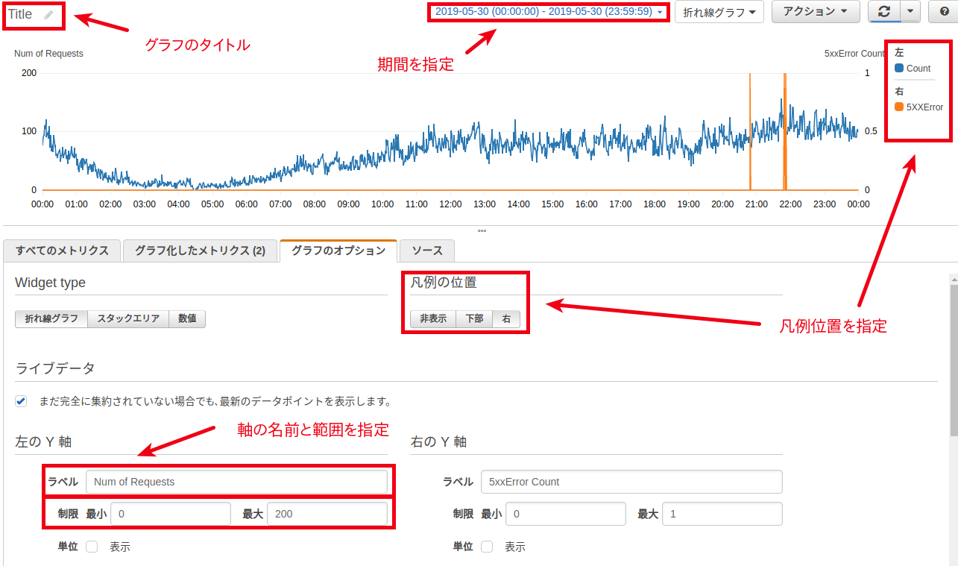The height and width of the screenshot is (566, 958).
Task: Toggle right Y axis 単位 表示 checkbox
Action: tap(487, 547)
